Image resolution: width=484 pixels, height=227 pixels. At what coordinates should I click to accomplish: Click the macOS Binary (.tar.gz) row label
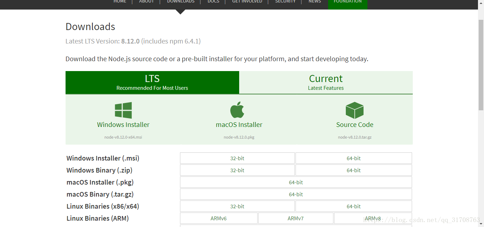pos(100,194)
